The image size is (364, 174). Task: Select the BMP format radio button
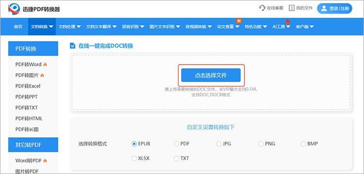tap(303, 144)
